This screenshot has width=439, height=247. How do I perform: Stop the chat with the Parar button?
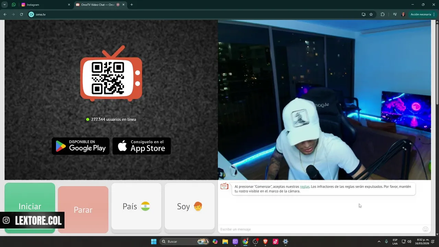point(83,210)
